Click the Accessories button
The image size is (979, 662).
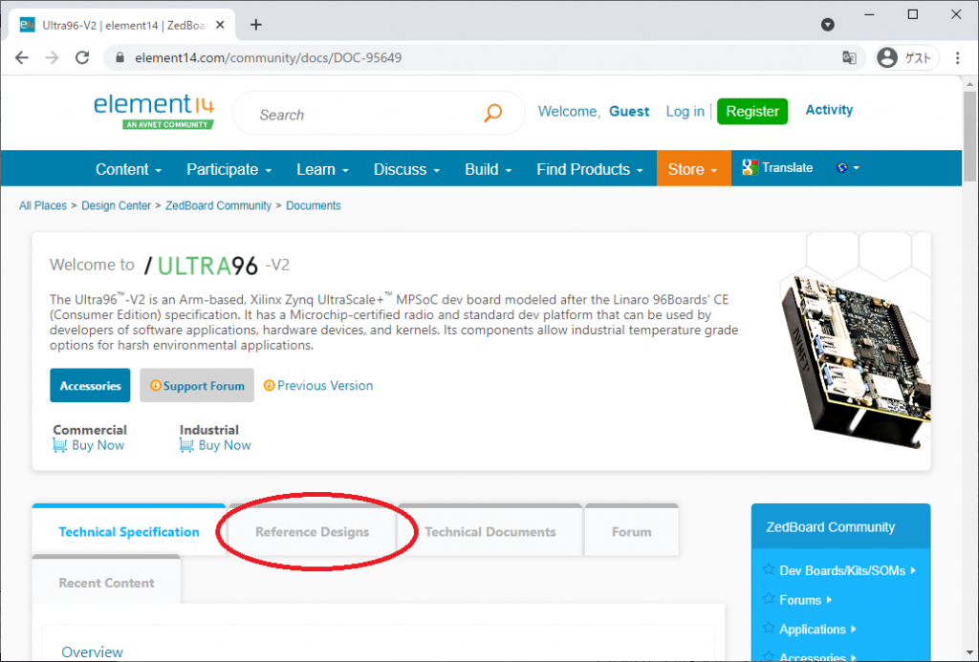click(x=90, y=386)
